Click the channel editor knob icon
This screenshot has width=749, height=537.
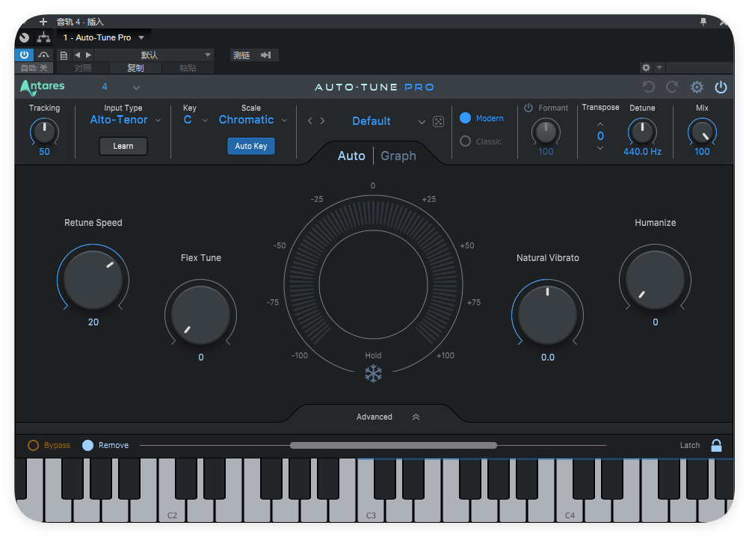coord(25,37)
